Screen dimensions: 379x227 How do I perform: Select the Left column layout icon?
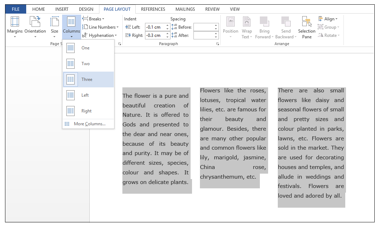coord(71,95)
